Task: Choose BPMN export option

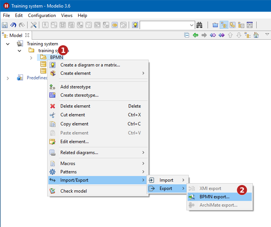Action: coord(220,197)
